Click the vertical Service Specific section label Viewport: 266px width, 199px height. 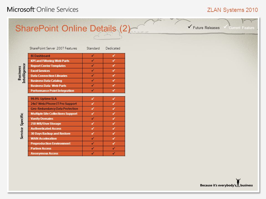(22, 126)
